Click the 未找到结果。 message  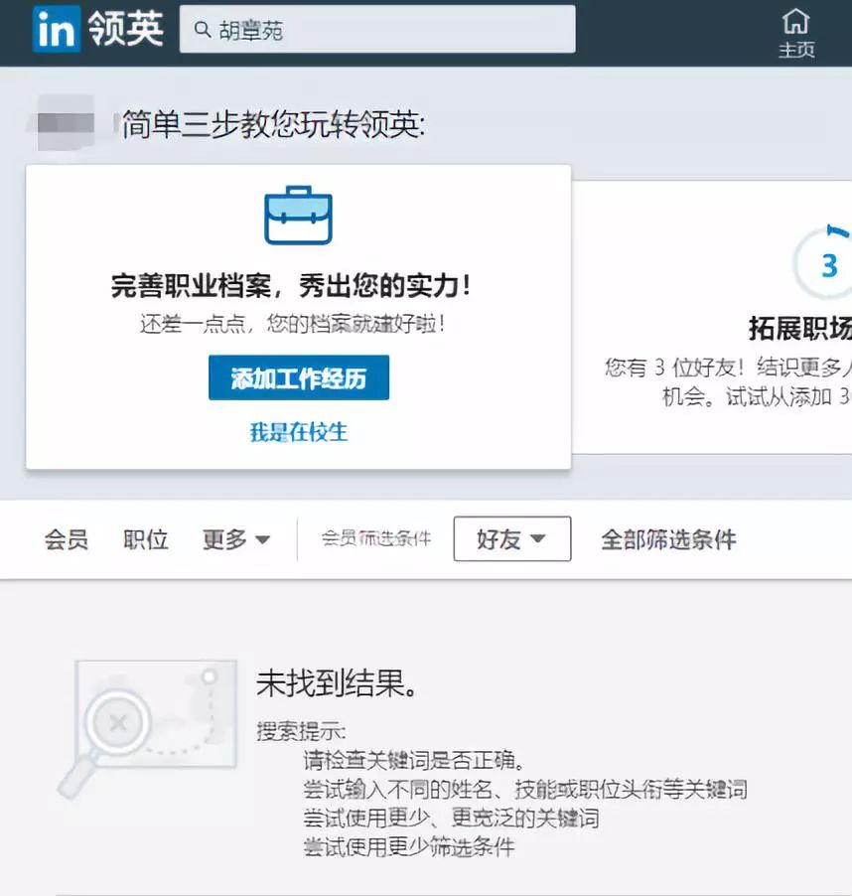(337, 682)
